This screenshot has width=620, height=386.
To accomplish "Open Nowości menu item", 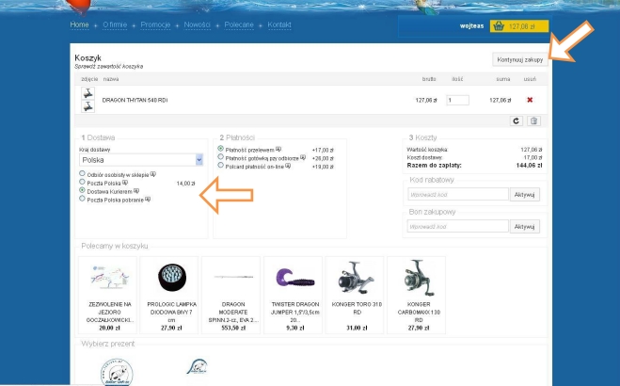I will pyautogui.click(x=197, y=24).
